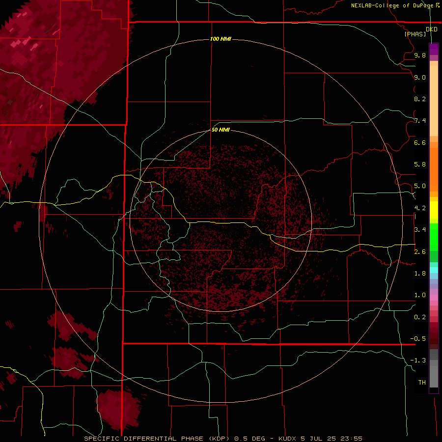Click the 1.0 scale value

tap(420, 295)
